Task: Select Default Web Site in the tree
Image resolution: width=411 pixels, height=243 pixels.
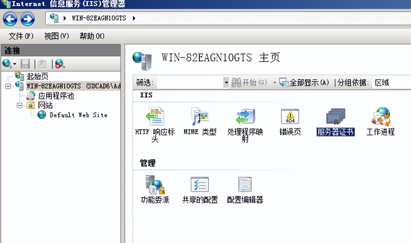Action: pyautogui.click(x=78, y=115)
